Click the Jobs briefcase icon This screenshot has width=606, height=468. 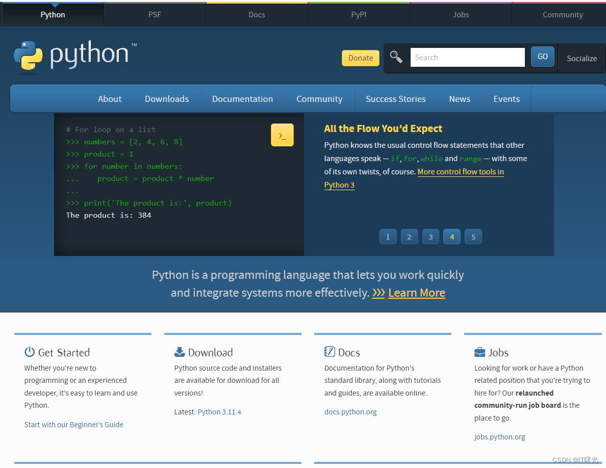click(479, 352)
